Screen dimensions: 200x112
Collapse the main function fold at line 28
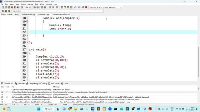point(27,53)
